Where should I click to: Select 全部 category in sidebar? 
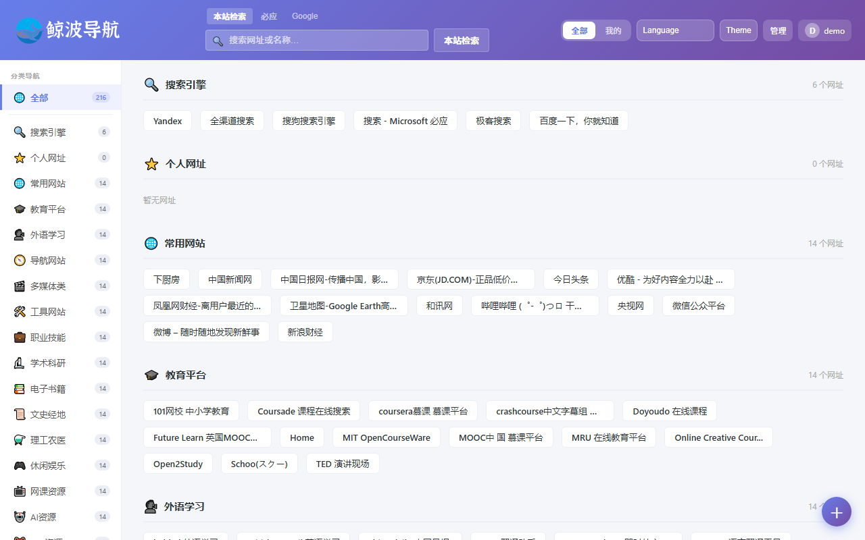coord(61,98)
